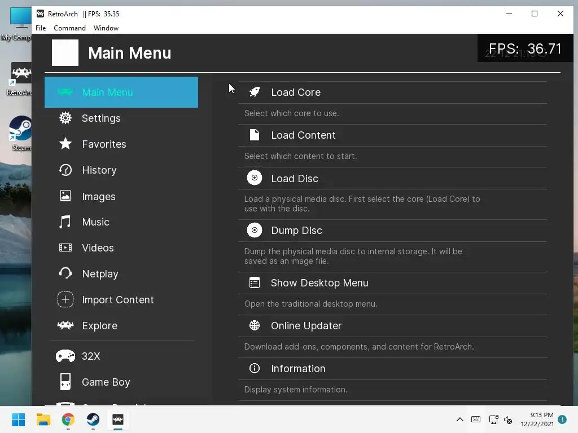The image size is (578, 433).
Task: Show hidden tray icons chevron
Action: click(460, 419)
